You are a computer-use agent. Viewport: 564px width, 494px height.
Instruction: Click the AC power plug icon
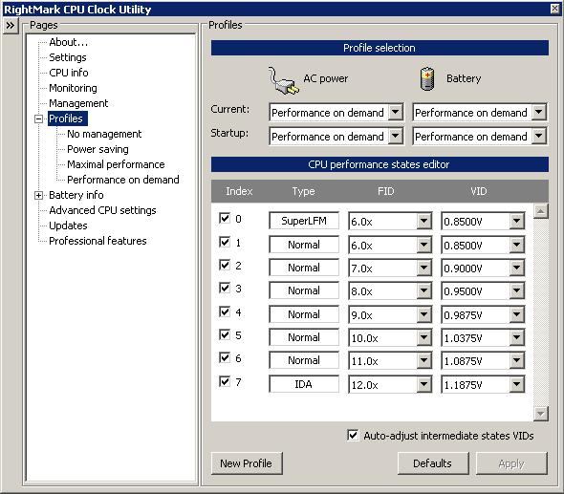pos(284,80)
